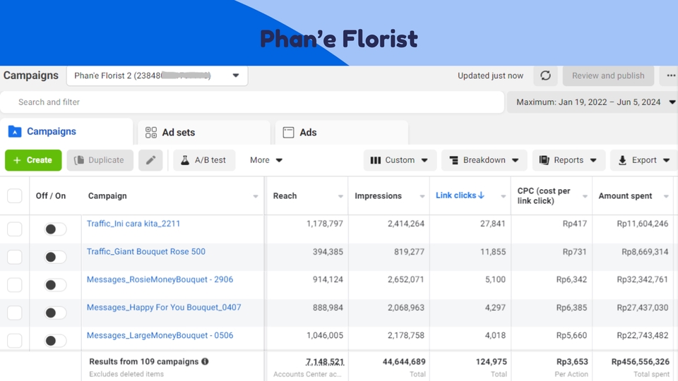The image size is (678, 381).
Task: Open the Maximum date range picker
Action: coord(593,102)
